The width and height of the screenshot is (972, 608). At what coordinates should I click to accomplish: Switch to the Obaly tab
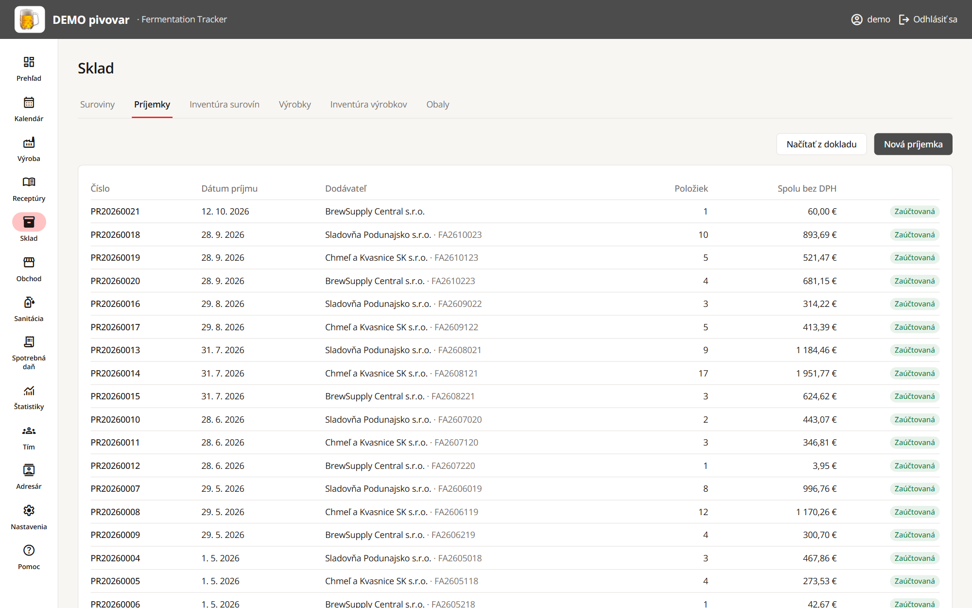(x=438, y=105)
